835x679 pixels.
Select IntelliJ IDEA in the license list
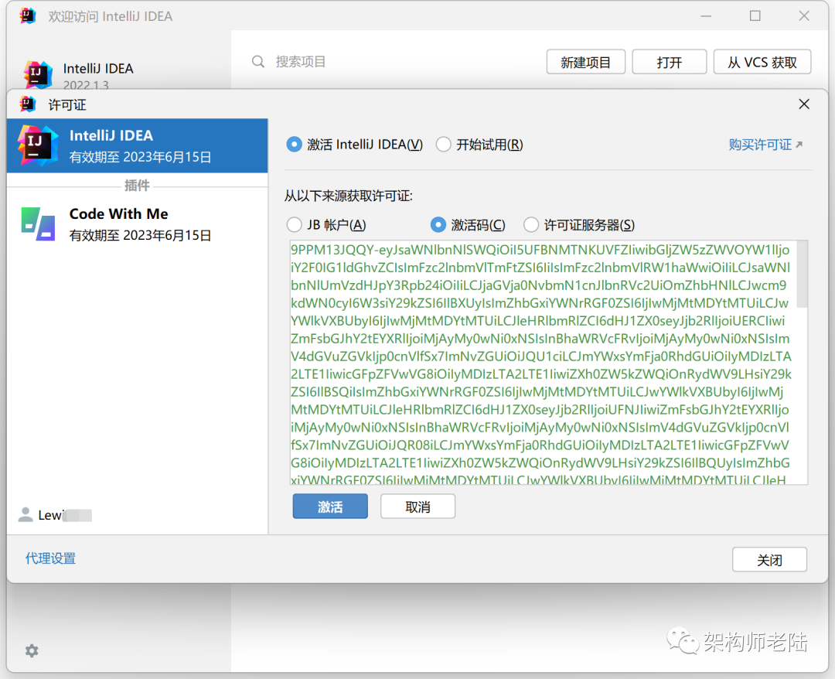(x=138, y=145)
